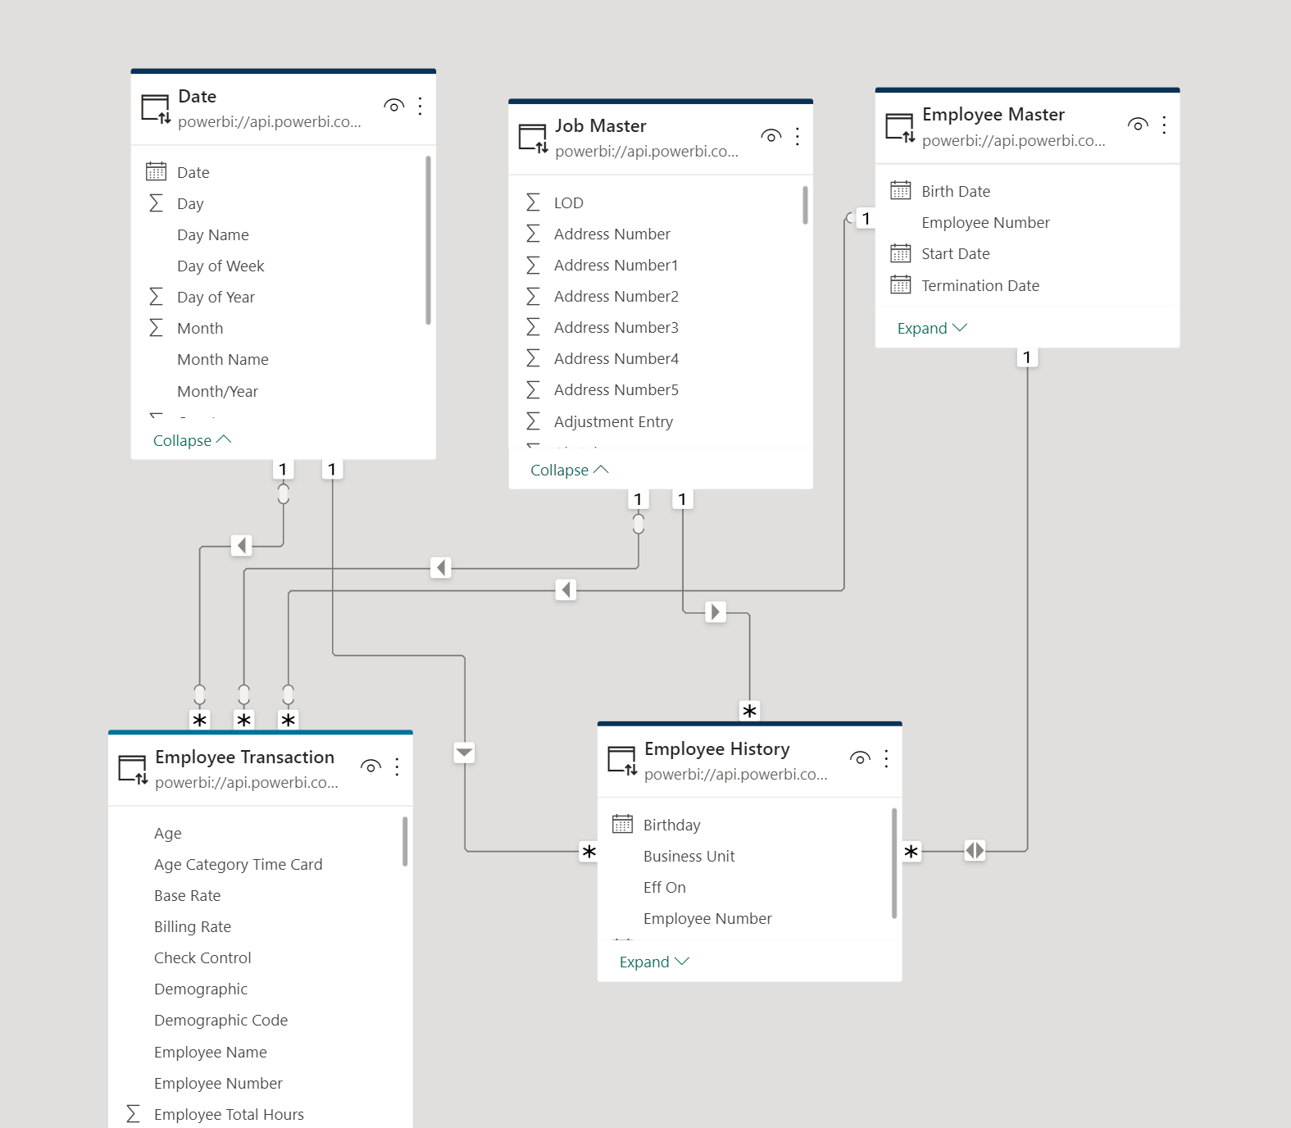
Task: Toggle visibility of Employee History table
Action: [861, 758]
